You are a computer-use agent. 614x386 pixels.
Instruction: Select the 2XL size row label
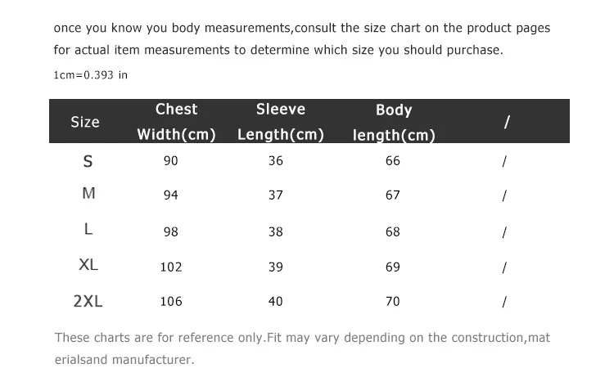[x=88, y=302]
